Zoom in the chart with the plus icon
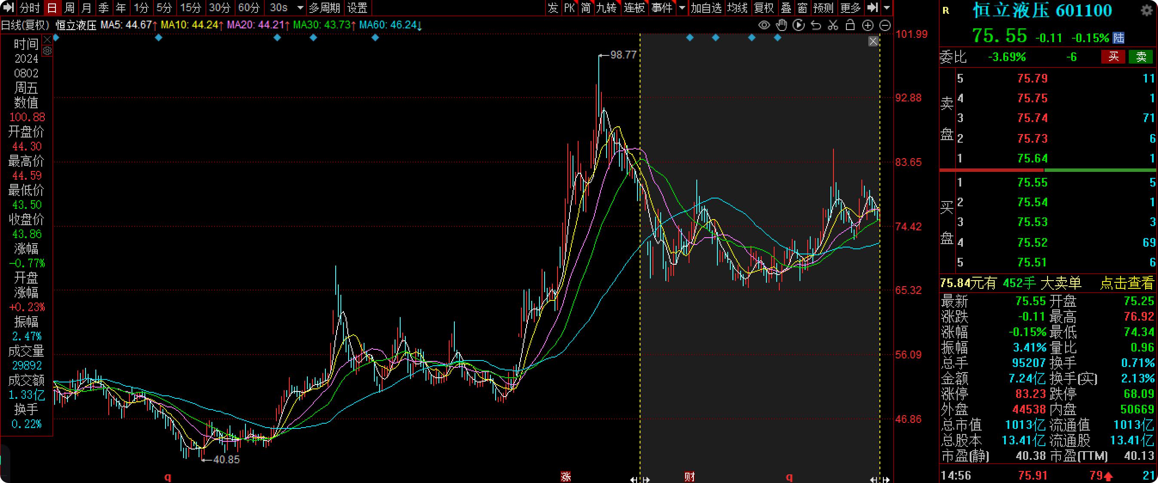 point(867,26)
